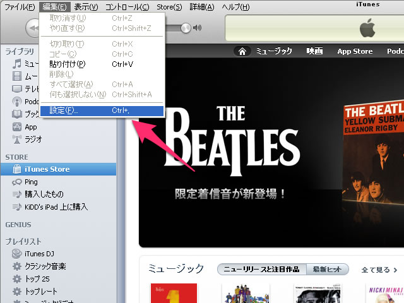
Task: Click the ミュージック section heading
Action: (x=176, y=269)
